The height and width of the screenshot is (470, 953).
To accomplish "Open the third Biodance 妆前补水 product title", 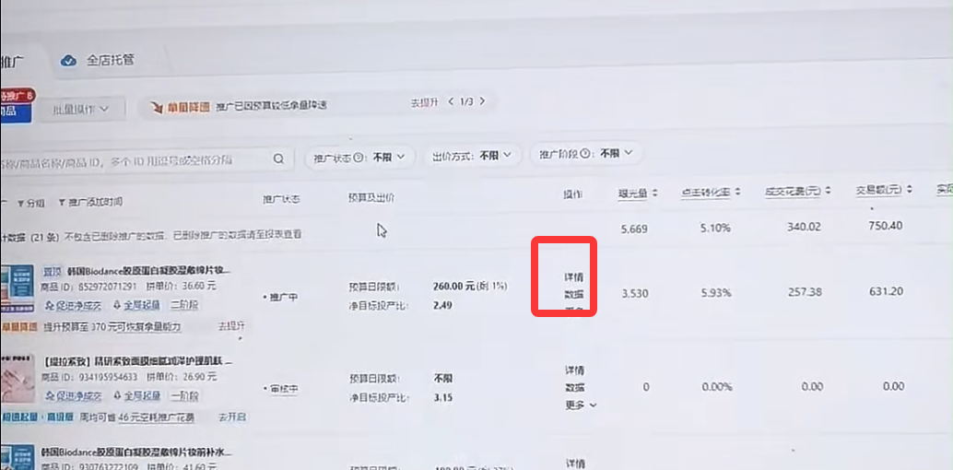I will point(136,453).
